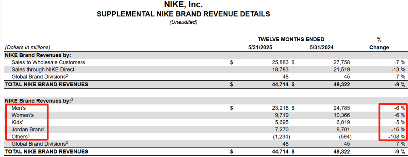Select the (Unaudited) subtitle text
The height and width of the screenshot is (157, 408).
183,22
